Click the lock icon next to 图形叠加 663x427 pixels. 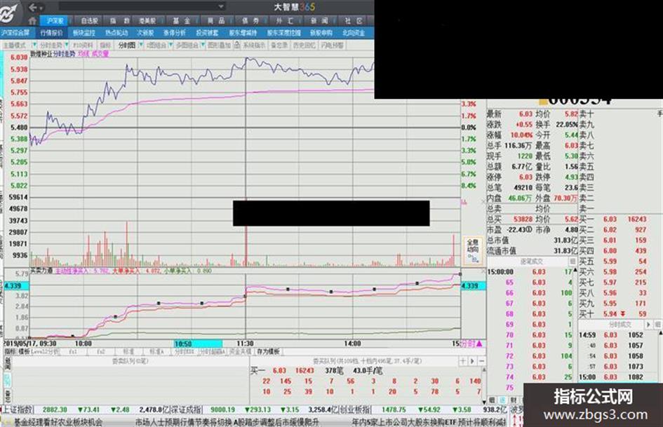point(237,44)
